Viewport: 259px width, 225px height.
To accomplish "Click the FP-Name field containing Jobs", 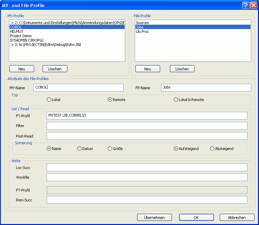I will (x=206, y=88).
